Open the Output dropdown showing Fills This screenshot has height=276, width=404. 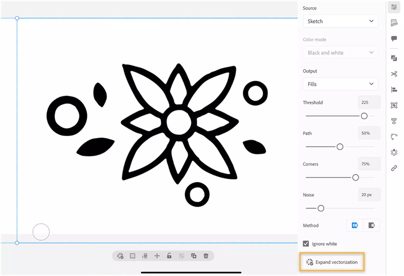340,84
